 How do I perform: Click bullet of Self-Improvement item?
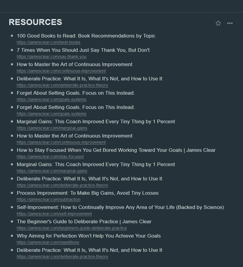(12, 207)
